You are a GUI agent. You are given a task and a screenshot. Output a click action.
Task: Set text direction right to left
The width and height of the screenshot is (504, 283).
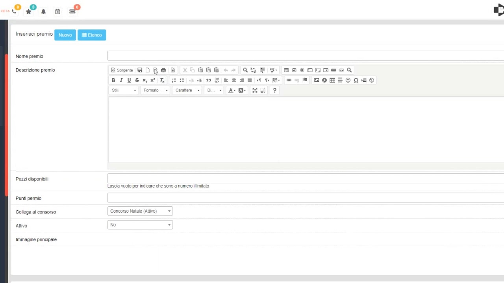coord(267,80)
